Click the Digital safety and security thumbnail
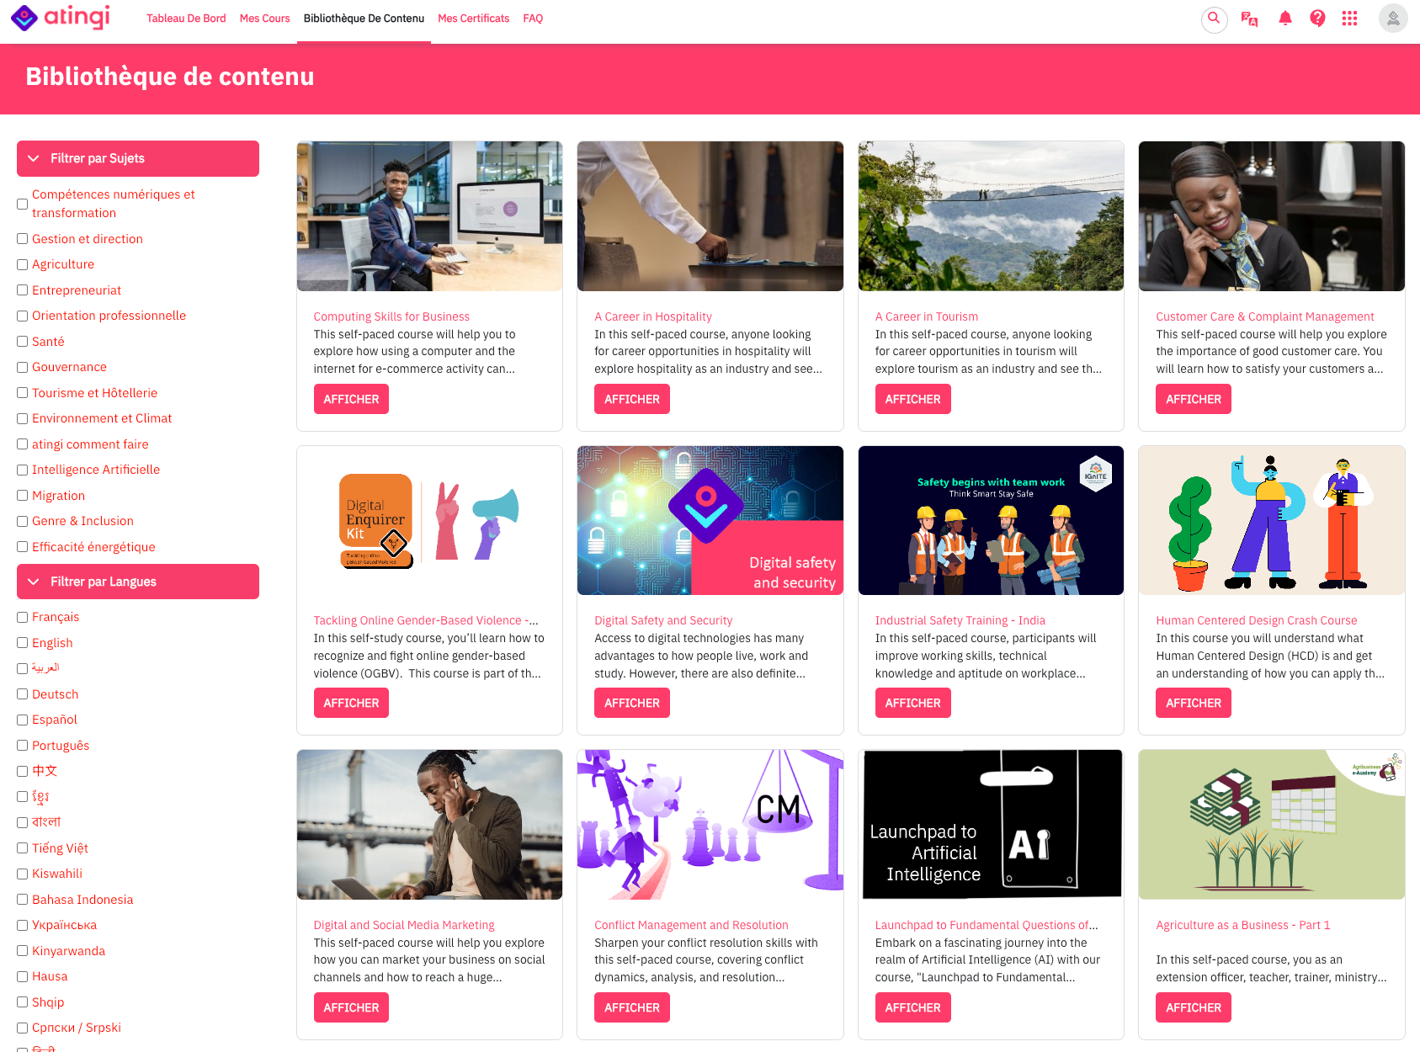Viewport: 1420px width, 1052px height. coord(710,520)
